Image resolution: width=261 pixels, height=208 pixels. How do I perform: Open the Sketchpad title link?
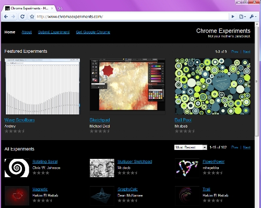pos(100,120)
